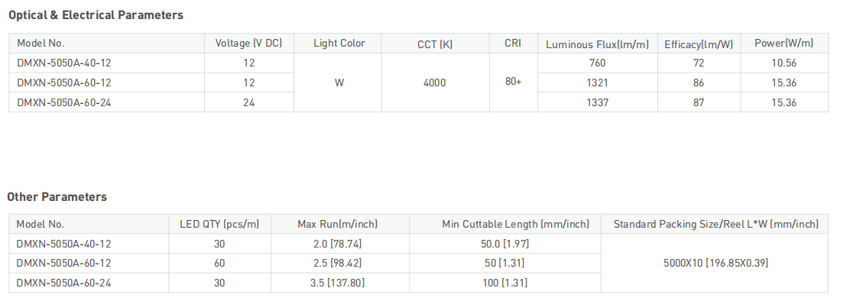This screenshot has height=301, width=850.
Task: Click the Efficacy(lm/W) column header
Action: pyautogui.click(x=699, y=44)
